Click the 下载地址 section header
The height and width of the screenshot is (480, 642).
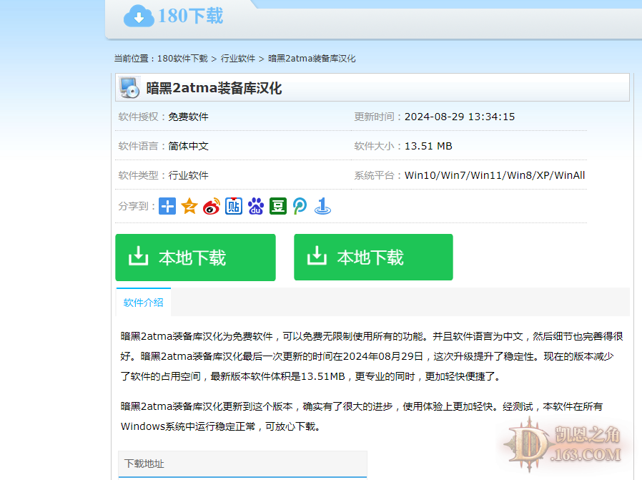242,464
